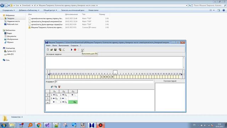Select the Q2 cell in row 0

(x=63, y=95)
